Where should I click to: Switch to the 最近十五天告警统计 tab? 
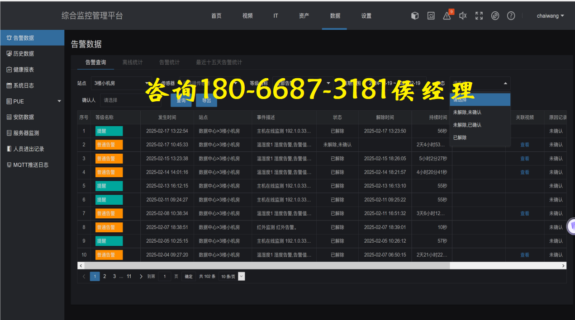click(x=219, y=62)
